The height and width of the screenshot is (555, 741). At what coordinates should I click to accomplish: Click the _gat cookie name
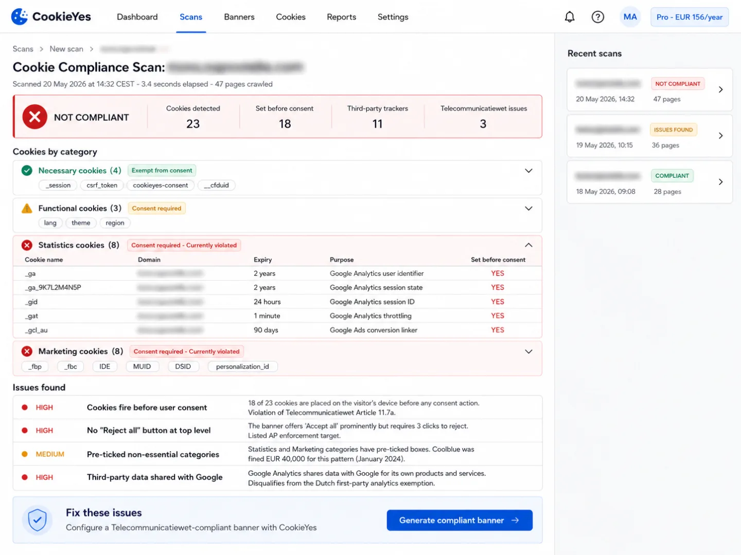tap(31, 316)
